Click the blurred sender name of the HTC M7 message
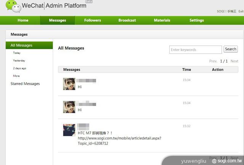 click(x=83, y=127)
